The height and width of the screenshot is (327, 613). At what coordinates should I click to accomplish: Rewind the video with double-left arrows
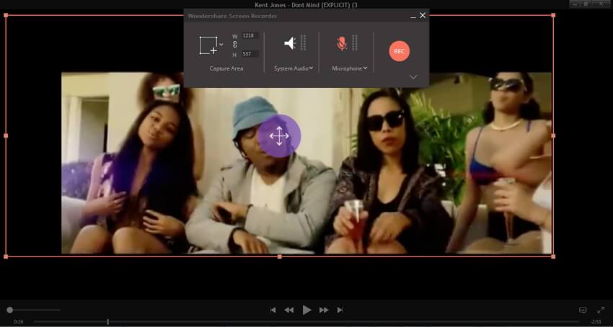click(x=289, y=310)
